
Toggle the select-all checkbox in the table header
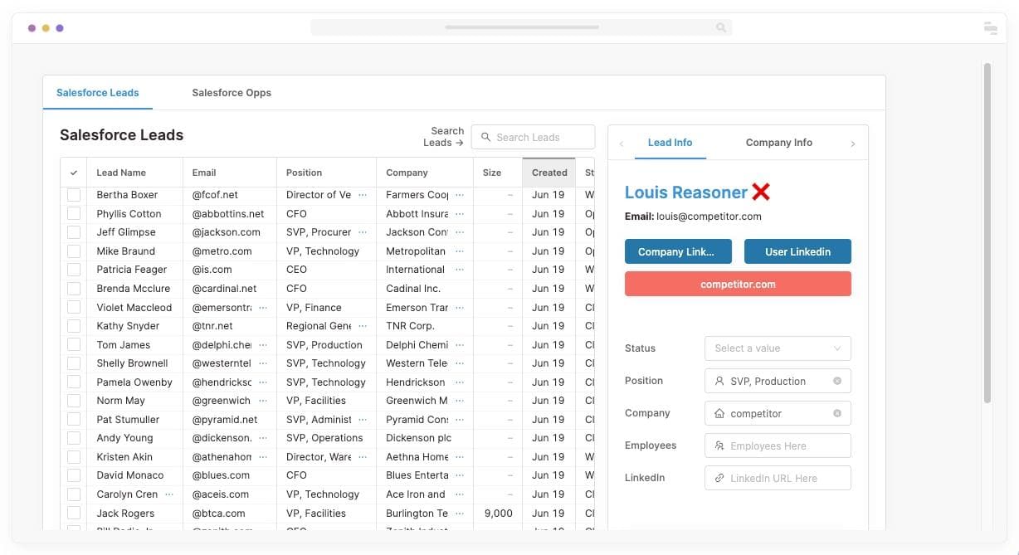[x=74, y=173]
